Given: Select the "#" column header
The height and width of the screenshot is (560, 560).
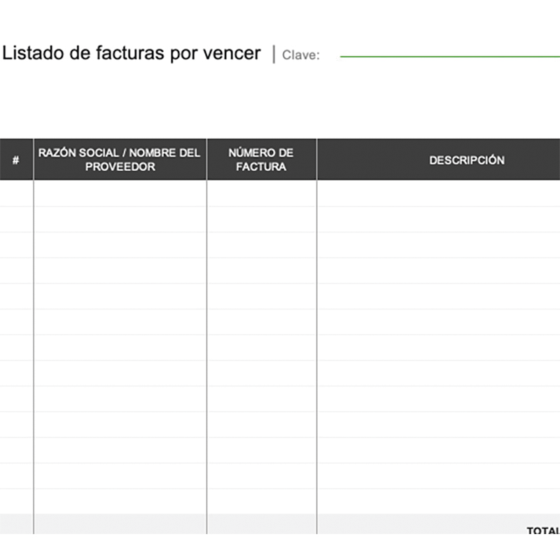Looking at the screenshot, I should [15, 160].
